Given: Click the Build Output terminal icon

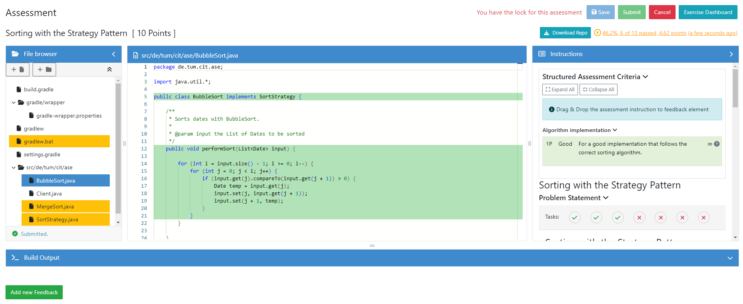Looking at the screenshot, I should tap(15, 257).
